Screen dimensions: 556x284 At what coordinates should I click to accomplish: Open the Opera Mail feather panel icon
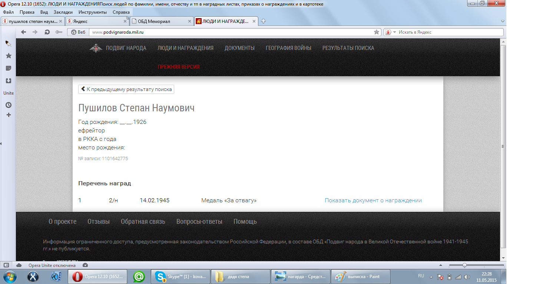[8, 44]
